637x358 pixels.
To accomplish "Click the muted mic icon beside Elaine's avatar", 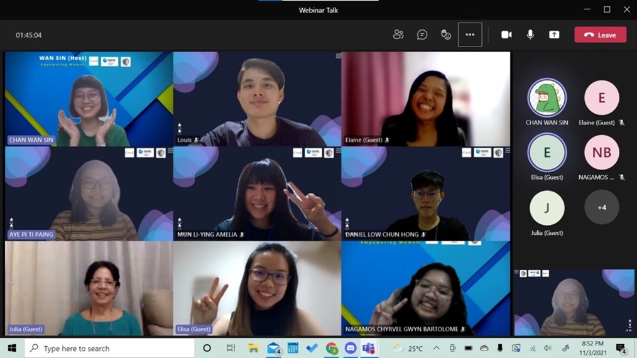I will click(621, 122).
